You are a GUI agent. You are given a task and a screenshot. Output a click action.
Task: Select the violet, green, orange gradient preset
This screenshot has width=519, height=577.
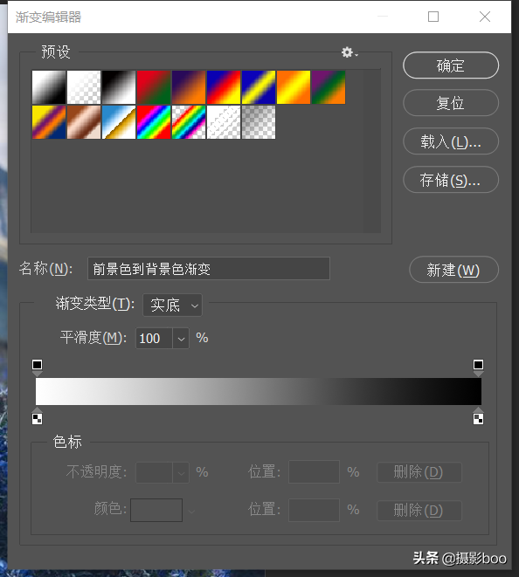pyautogui.click(x=329, y=87)
